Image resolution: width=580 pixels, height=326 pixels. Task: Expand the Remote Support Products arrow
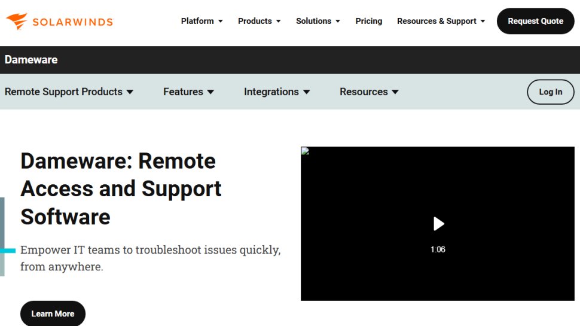pyautogui.click(x=130, y=92)
